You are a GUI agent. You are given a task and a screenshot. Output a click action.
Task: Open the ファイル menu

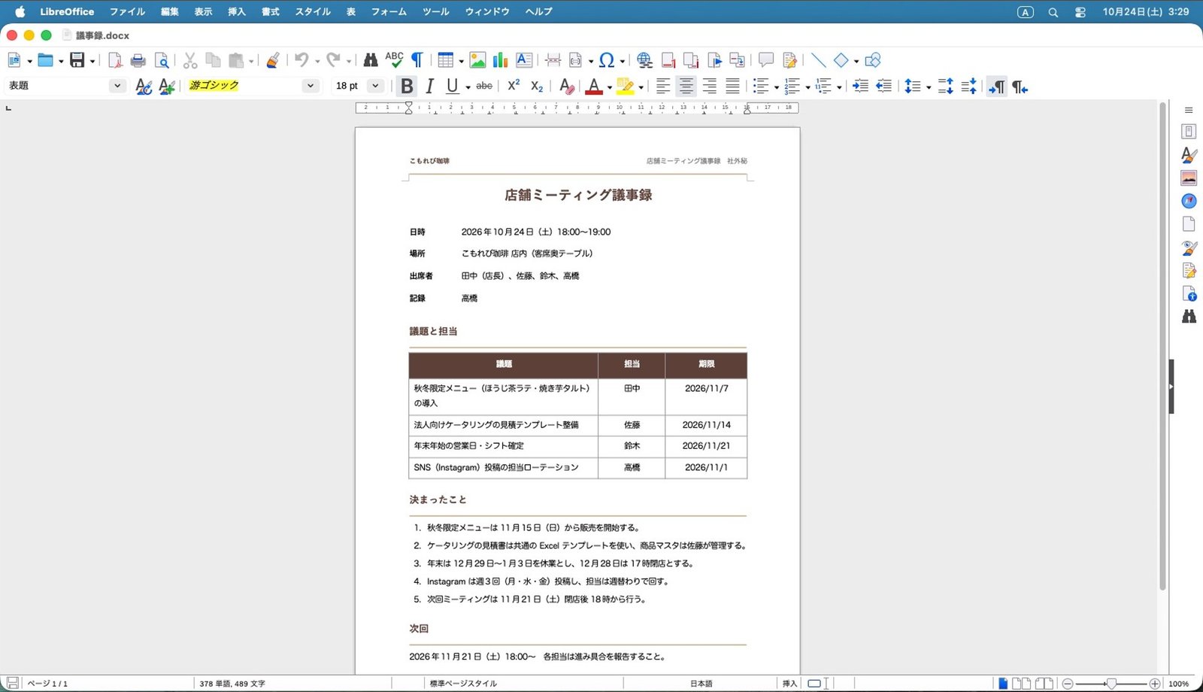pyautogui.click(x=127, y=11)
